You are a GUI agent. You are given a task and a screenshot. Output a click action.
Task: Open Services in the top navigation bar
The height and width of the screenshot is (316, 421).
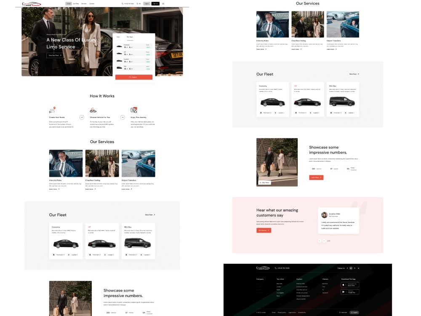pos(84,4)
